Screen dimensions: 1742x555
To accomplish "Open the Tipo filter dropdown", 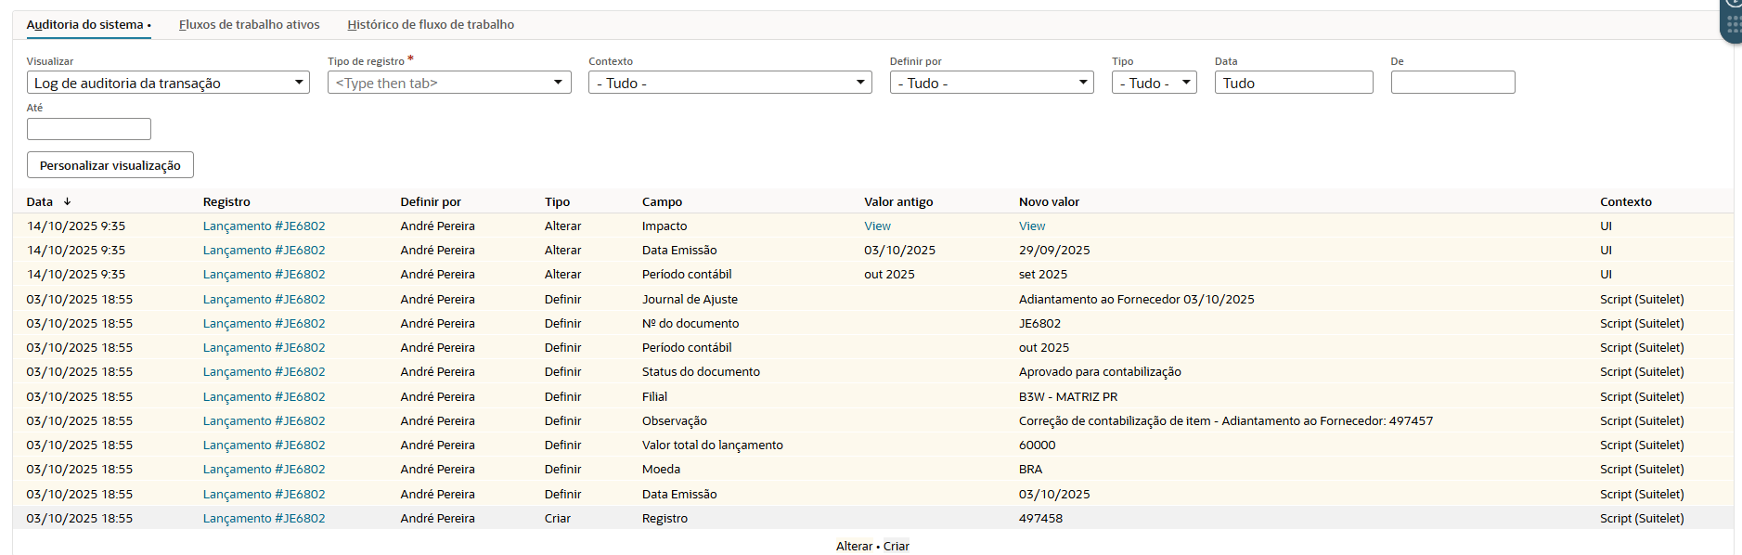I will (1154, 83).
